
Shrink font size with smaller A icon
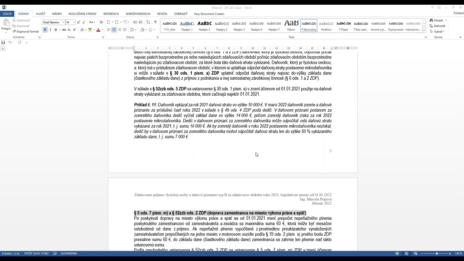click(x=84, y=22)
